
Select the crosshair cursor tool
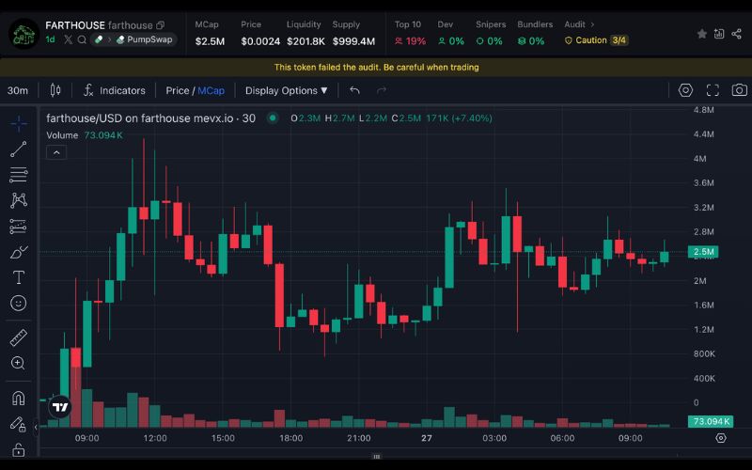(x=18, y=124)
